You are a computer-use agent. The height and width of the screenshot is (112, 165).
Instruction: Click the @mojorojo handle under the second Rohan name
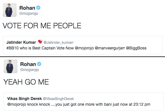click(x=29, y=70)
